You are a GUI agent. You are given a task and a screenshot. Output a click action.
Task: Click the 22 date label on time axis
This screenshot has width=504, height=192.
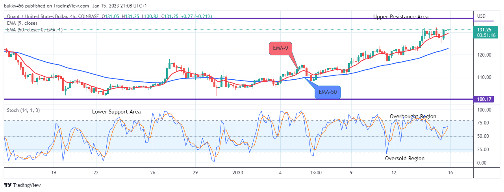[x=96, y=172]
